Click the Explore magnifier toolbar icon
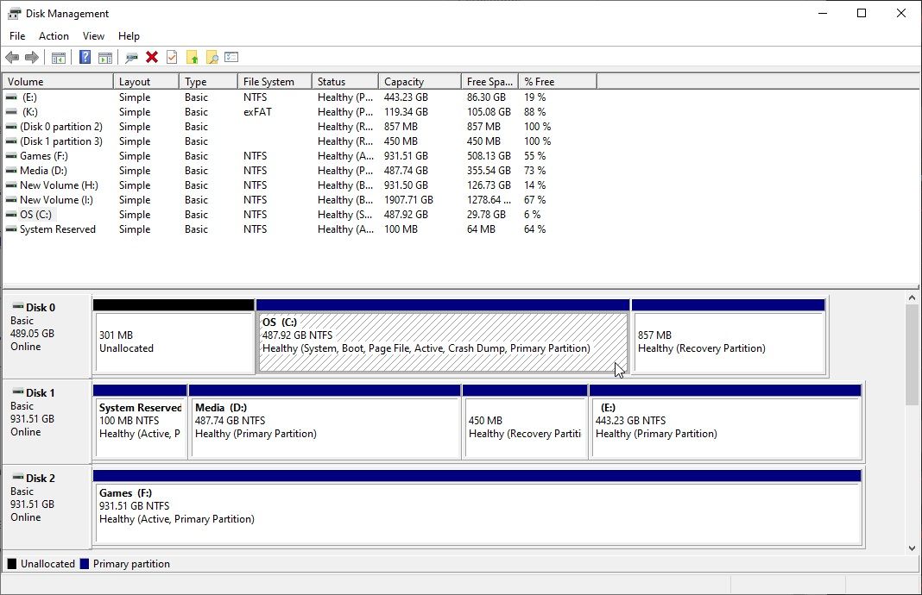Screen dimensions: 922x595 [x=131, y=57]
